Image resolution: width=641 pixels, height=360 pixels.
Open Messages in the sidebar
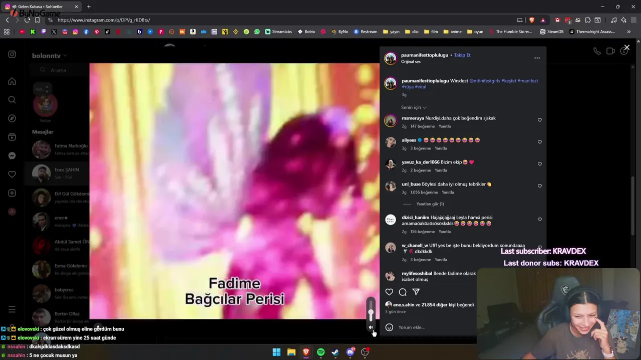[12, 155]
